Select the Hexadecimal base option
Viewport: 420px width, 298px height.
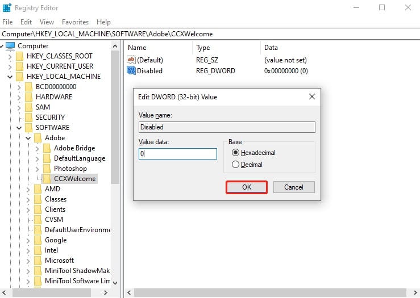coord(235,153)
